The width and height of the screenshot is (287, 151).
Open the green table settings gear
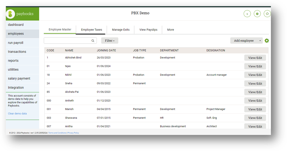click(267, 41)
